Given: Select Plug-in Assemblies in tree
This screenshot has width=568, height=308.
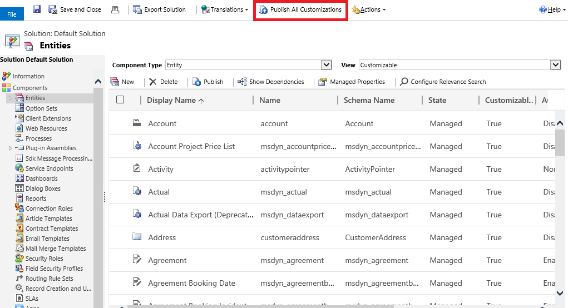Looking at the screenshot, I should [51, 148].
